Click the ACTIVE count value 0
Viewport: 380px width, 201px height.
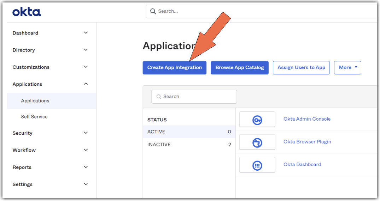[229, 132]
